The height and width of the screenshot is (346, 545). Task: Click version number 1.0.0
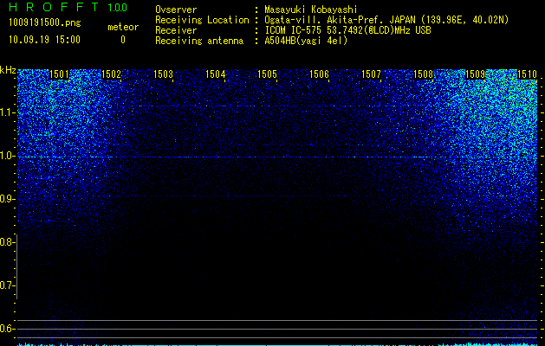117,7
